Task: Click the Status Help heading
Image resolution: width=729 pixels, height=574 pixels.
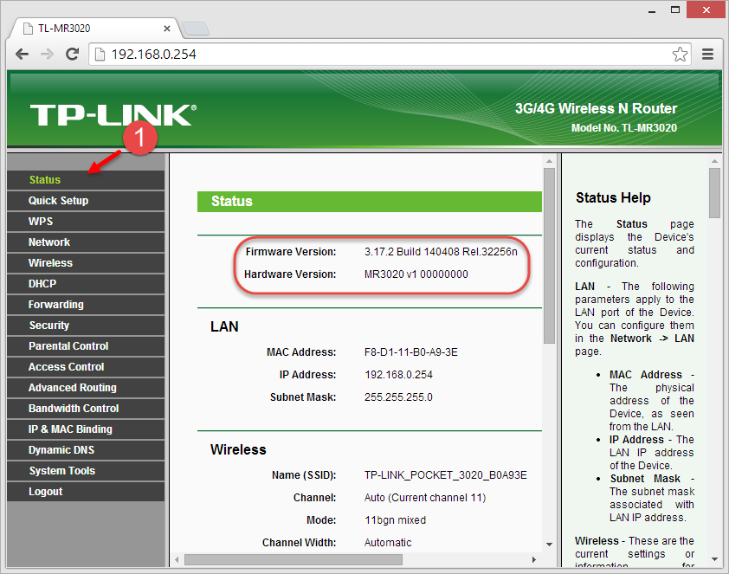Action: click(x=613, y=198)
